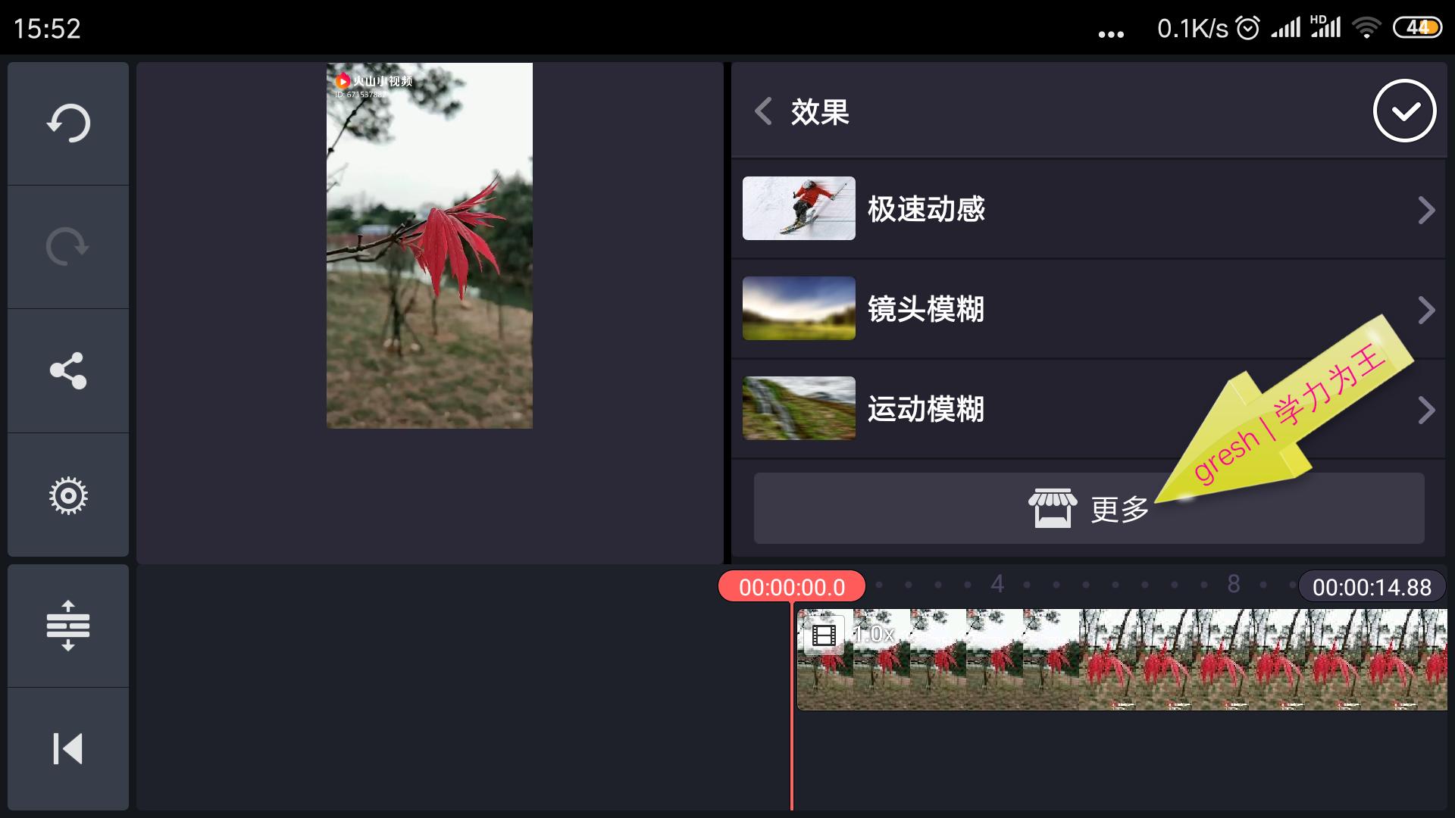Jump to timeline start using skip-back icon
The width and height of the screenshot is (1455, 818).
pyautogui.click(x=67, y=750)
